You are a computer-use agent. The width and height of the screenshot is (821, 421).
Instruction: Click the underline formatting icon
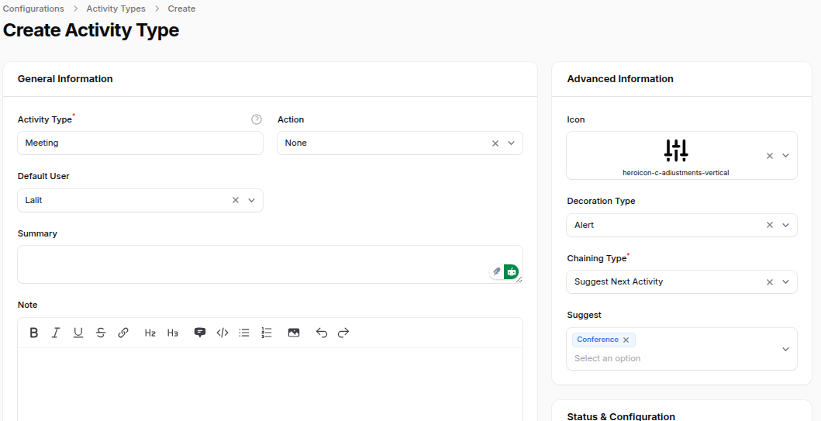(78, 333)
